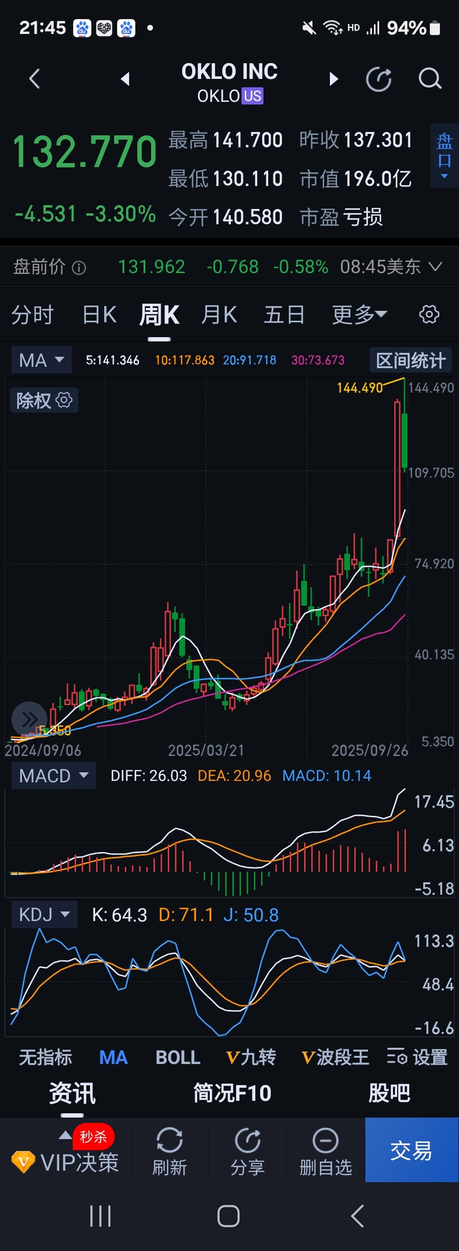Go back using the top-left arrow
The height and width of the screenshot is (1251, 459).
click(x=34, y=79)
